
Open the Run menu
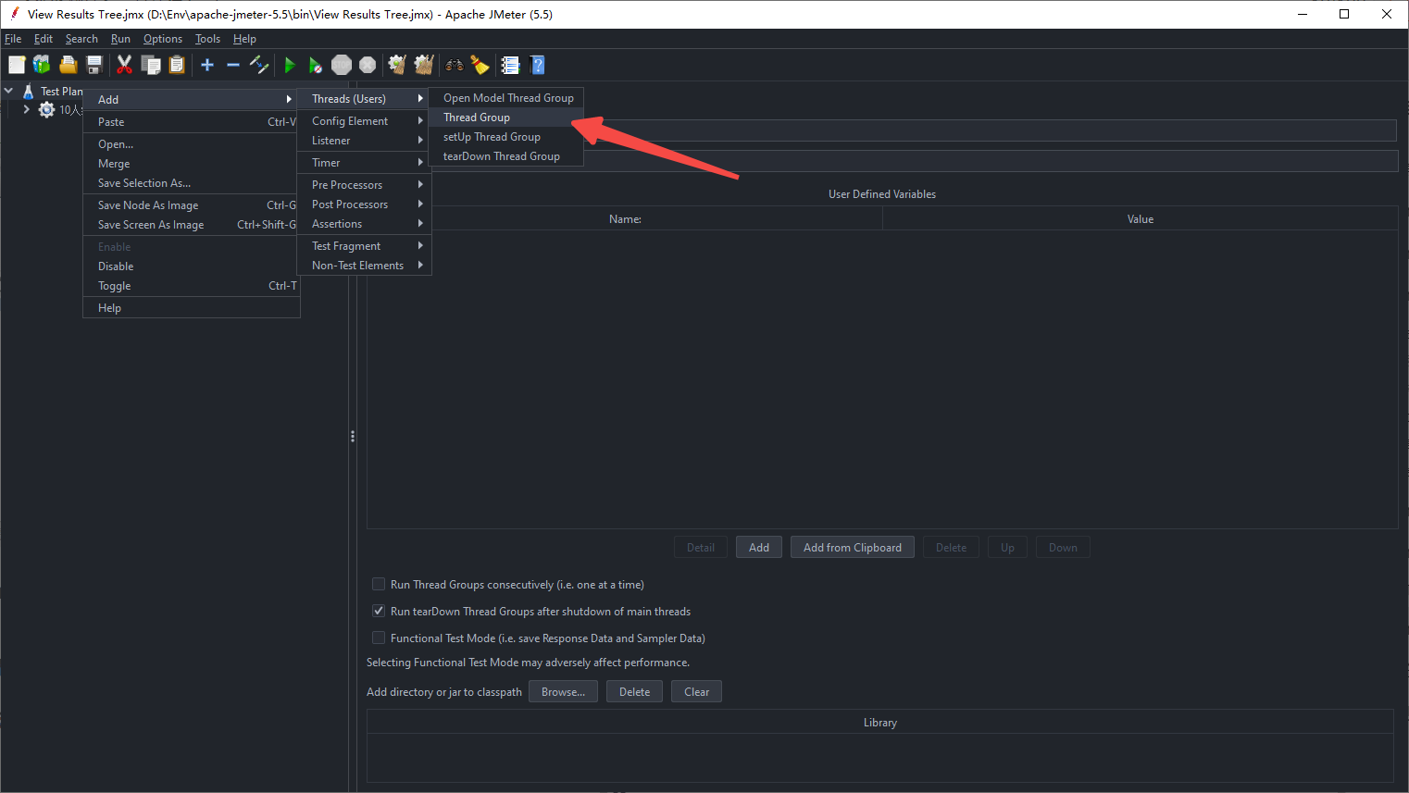coord(120,39)
